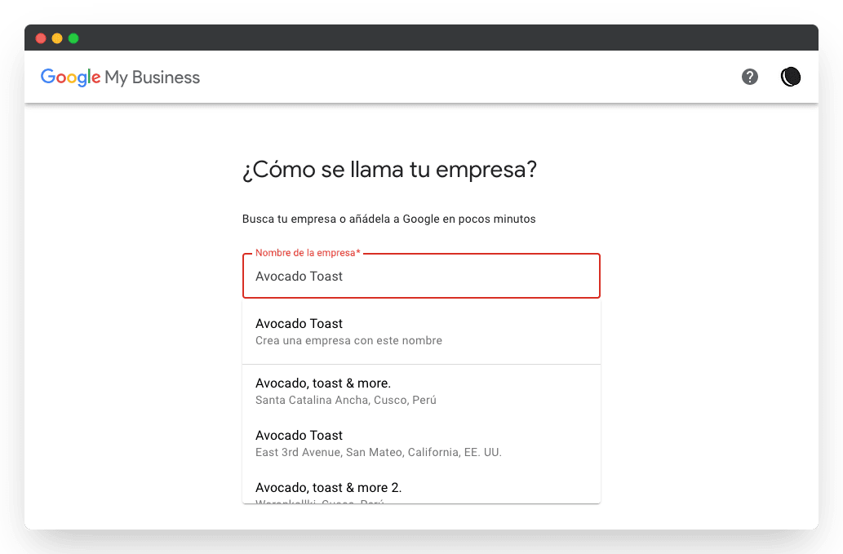
Task: Select 'Crea una empresa con este nombre' suggestion
Action: pos(421,331)
